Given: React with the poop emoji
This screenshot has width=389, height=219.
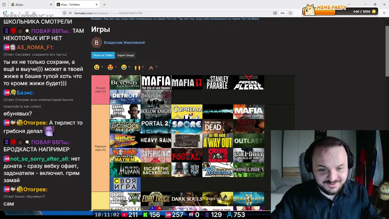Looking at the screenshot, I should tap(151, 67).
